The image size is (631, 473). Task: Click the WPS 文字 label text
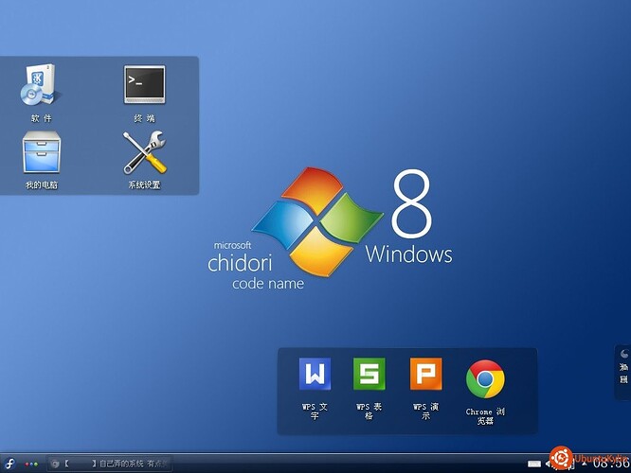315,412
